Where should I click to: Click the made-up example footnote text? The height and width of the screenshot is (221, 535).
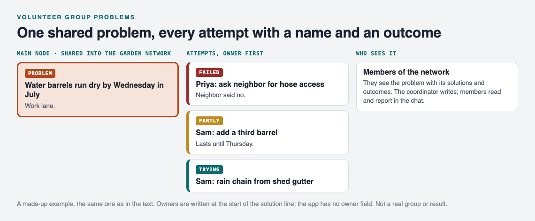232,204
